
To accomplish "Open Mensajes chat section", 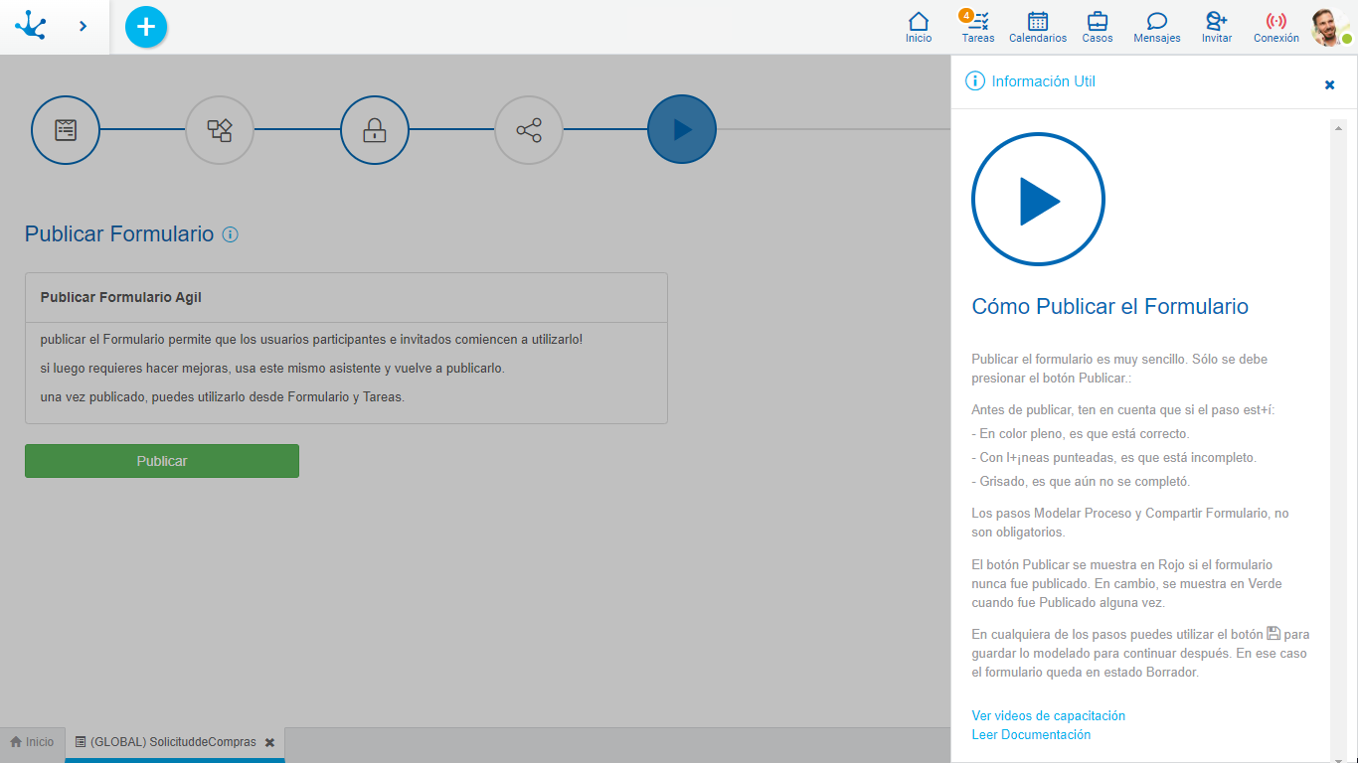I will (1157, 27).
